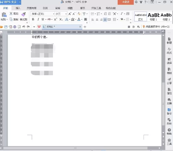Align text right
This screenshot has height=151, width=173.
101,19
